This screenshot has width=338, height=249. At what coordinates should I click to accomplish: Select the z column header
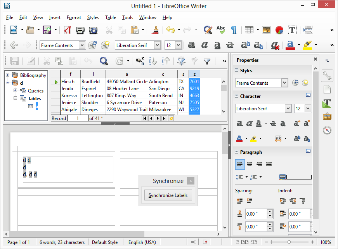click(x=194, y=74)
